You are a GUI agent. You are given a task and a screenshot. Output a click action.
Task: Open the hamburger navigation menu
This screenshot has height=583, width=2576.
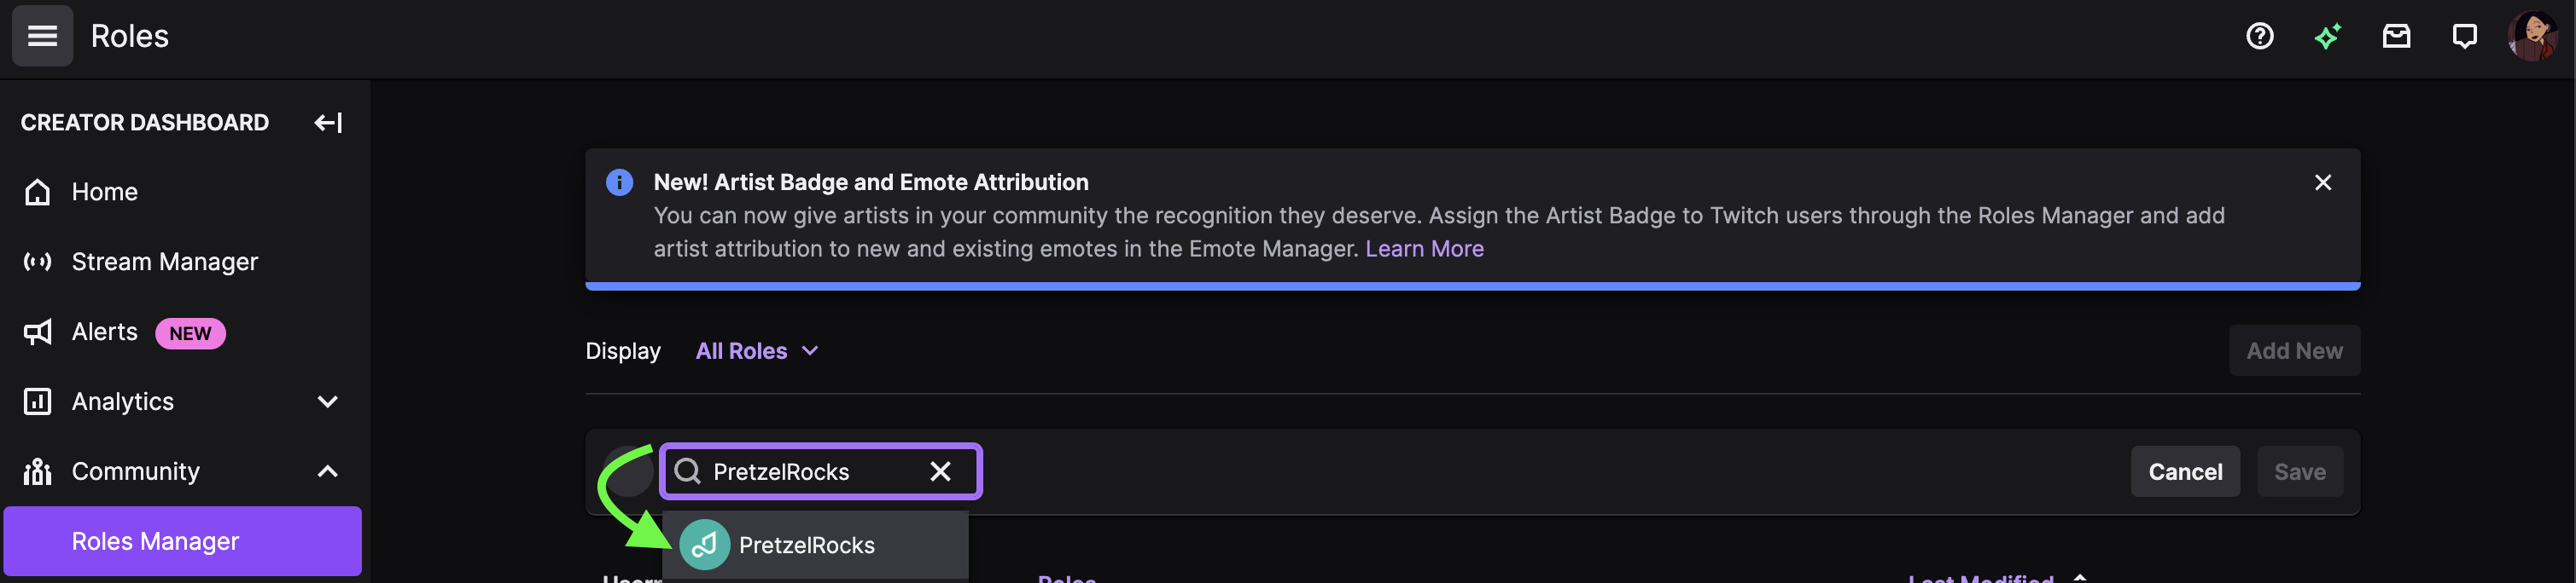[x=42, y=36]
